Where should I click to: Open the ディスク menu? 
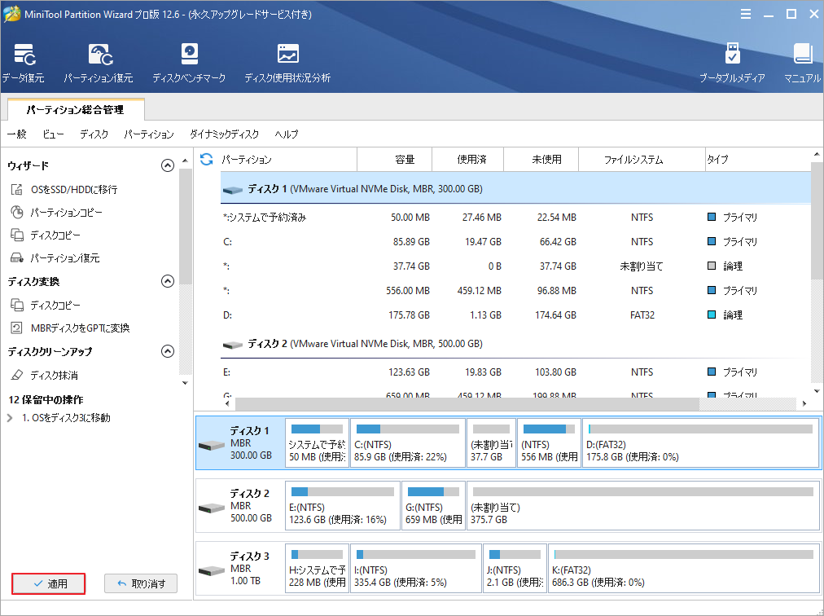click(x=94, y=134)
